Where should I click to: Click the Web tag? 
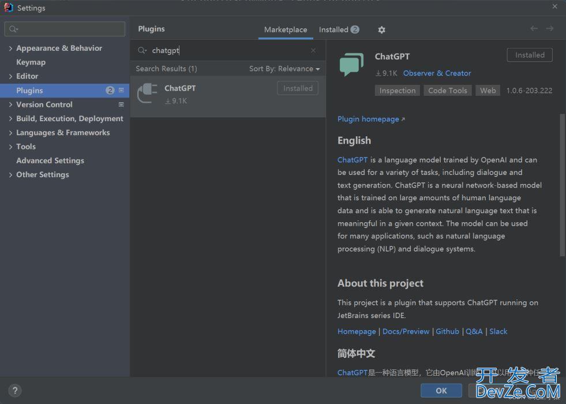488,91
